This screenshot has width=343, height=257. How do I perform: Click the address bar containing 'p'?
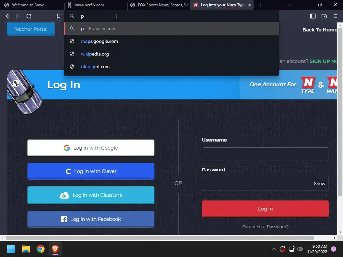click(x=171, y=16)
